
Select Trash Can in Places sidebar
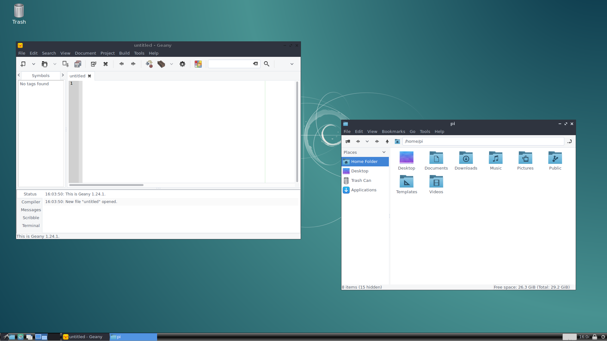pyautogui.click(x=365, y=181)
